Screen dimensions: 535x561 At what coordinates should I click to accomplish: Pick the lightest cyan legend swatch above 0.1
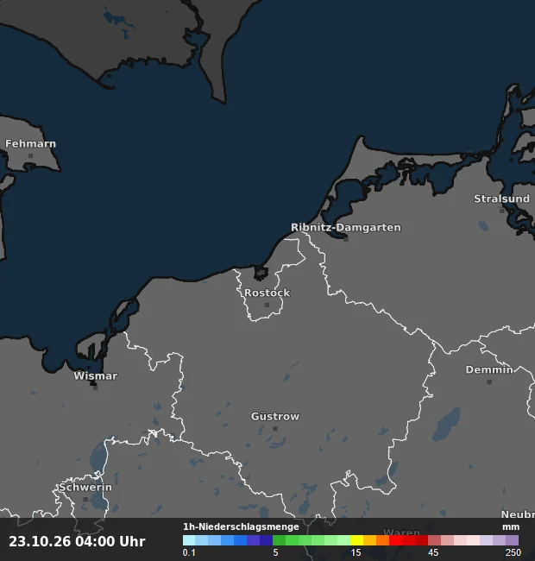pos(189,540)
